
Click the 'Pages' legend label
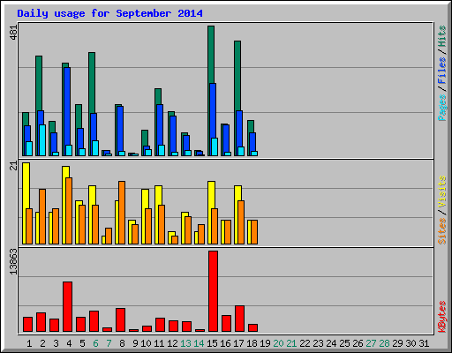click(x=441, y=108)
